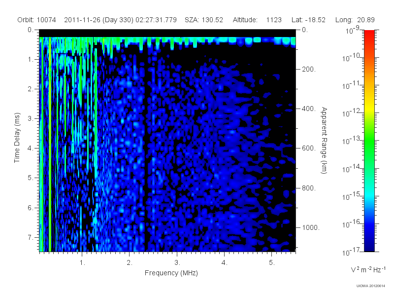Click the yellow band of the color scale
Image resolution: width=394 pixels, height=296 pixels.
pos(369,108)
